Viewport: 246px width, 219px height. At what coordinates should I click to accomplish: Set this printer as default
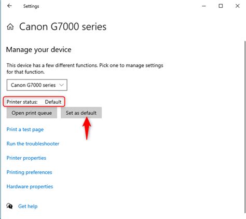tap(81, 113)
